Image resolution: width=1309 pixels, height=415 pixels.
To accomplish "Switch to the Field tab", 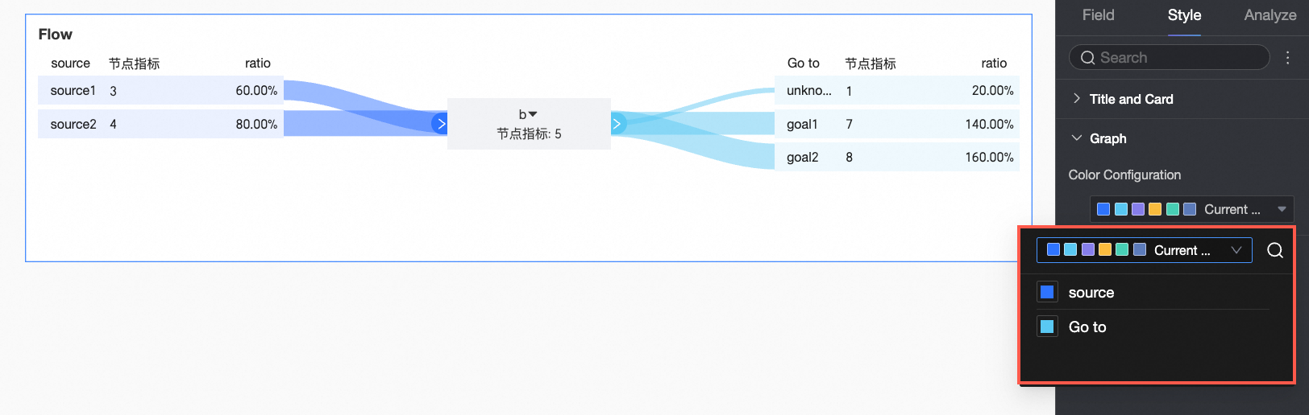I will pos(1098,15).
